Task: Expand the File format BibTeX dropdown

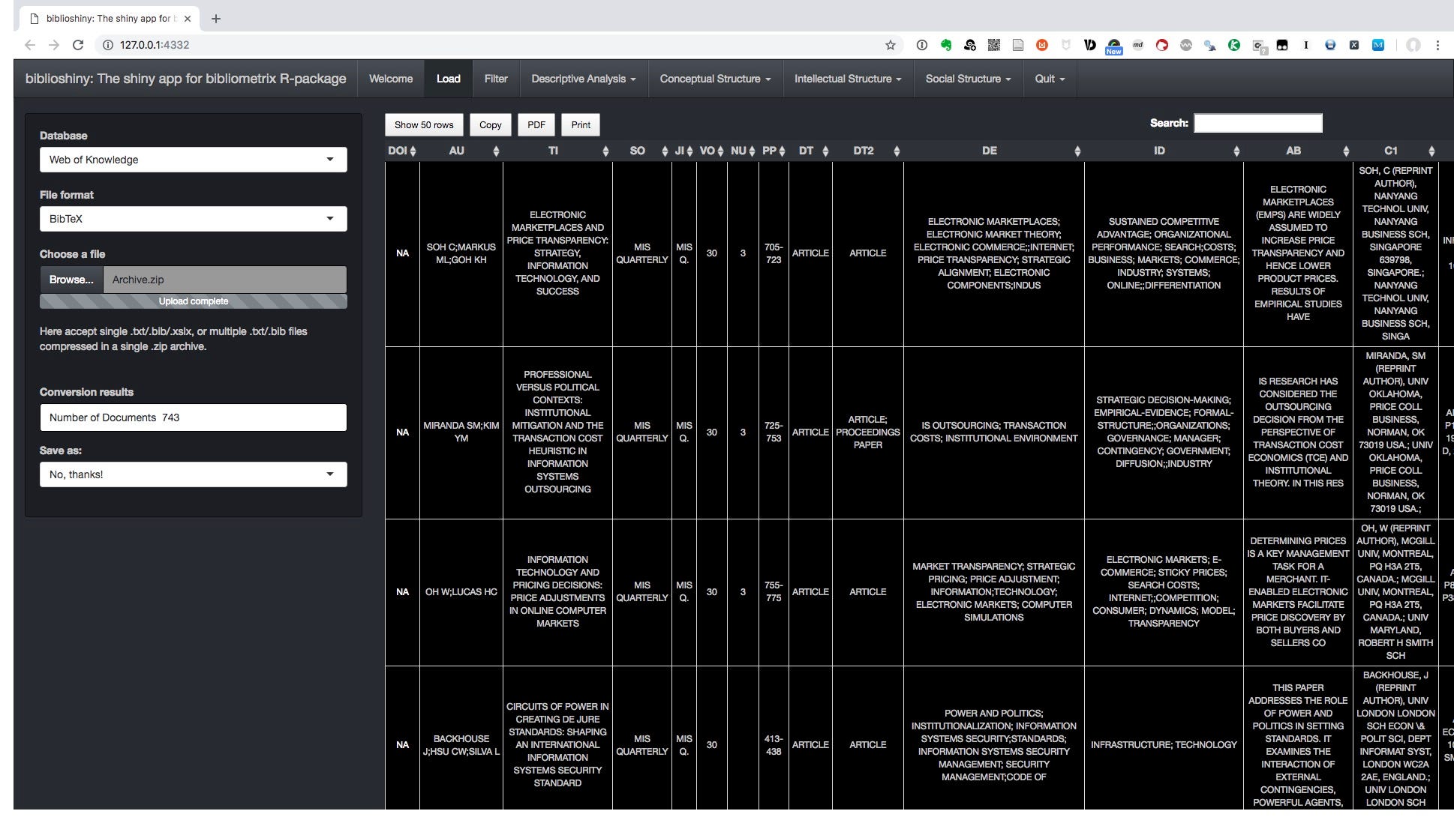Action: click(x=193, y=219)
